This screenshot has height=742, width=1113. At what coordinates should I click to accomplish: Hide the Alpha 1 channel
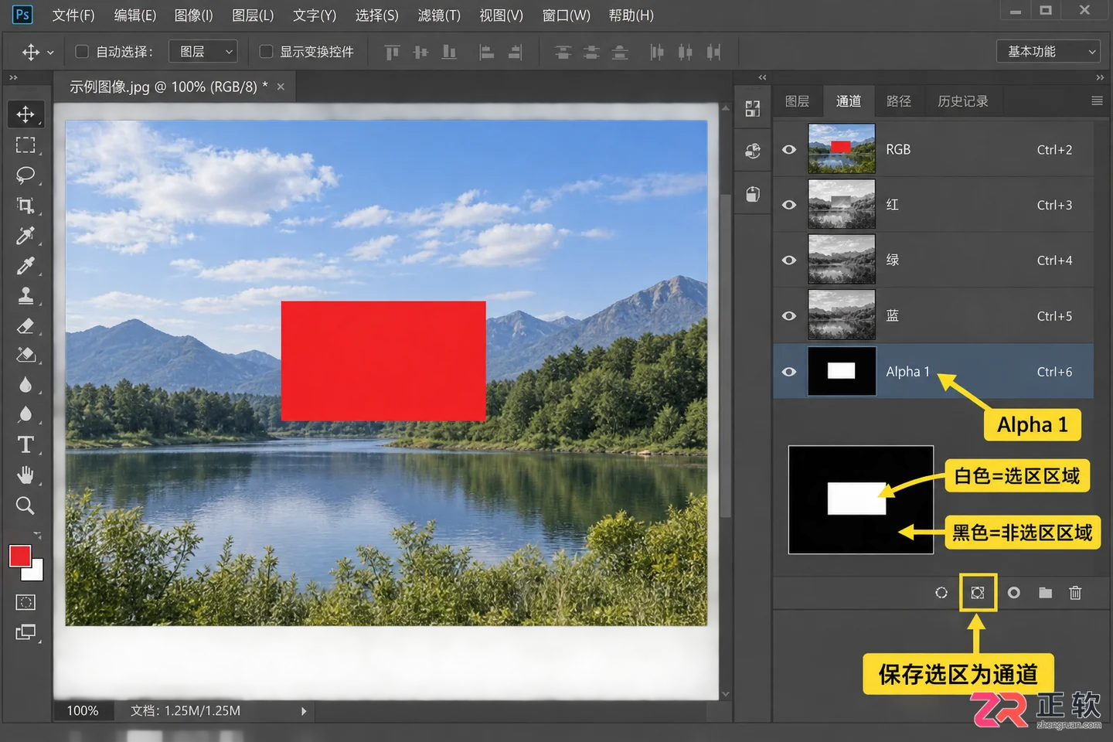[x=789, y=372]
